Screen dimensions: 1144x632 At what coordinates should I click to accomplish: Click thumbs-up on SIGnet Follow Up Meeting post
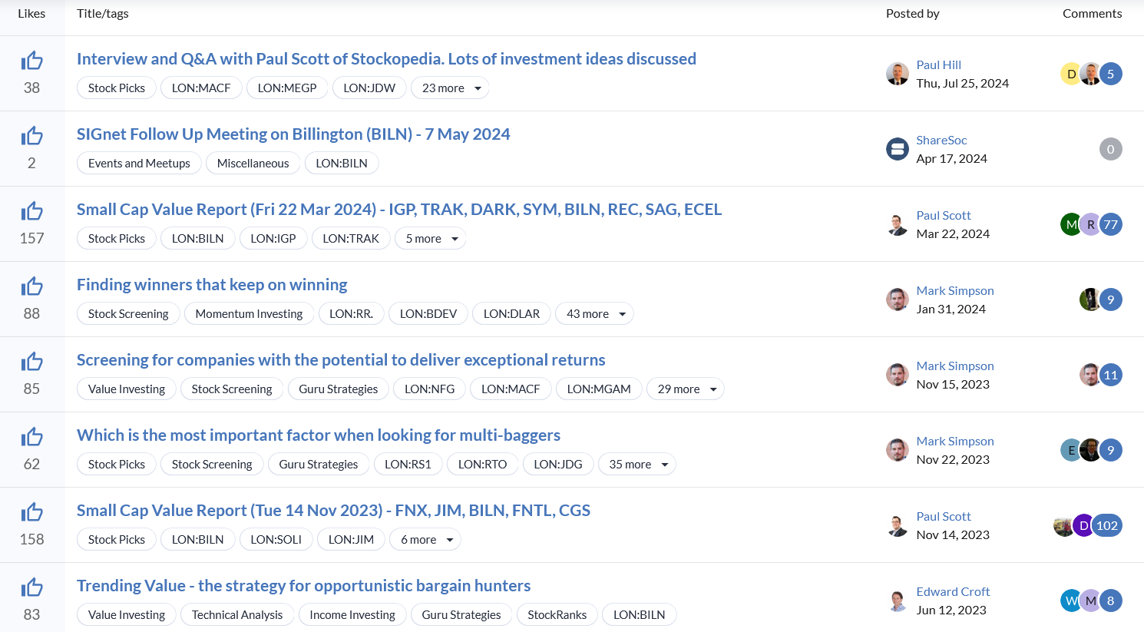pyautogui.click(x=31, y=136)
